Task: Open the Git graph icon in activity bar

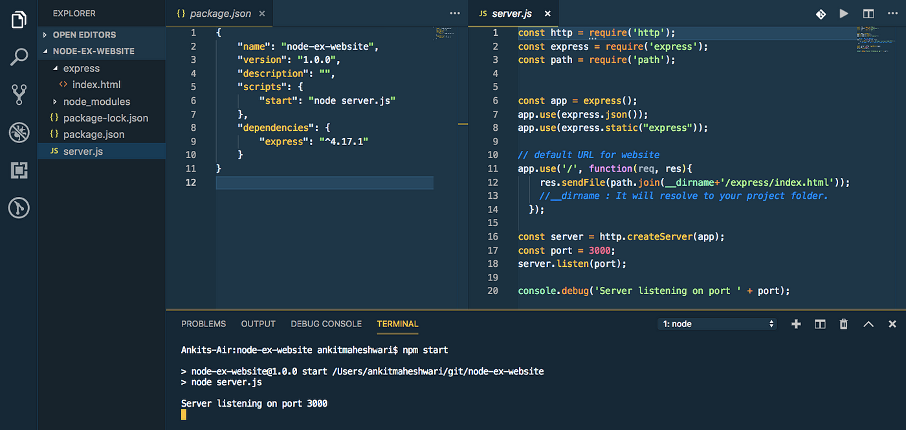Action: point(19,209)
